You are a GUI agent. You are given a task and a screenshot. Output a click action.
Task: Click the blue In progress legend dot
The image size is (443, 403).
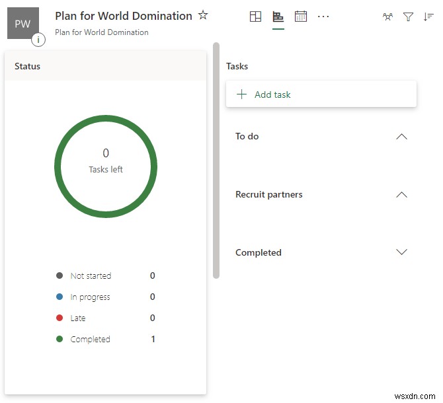coord(60,297)
